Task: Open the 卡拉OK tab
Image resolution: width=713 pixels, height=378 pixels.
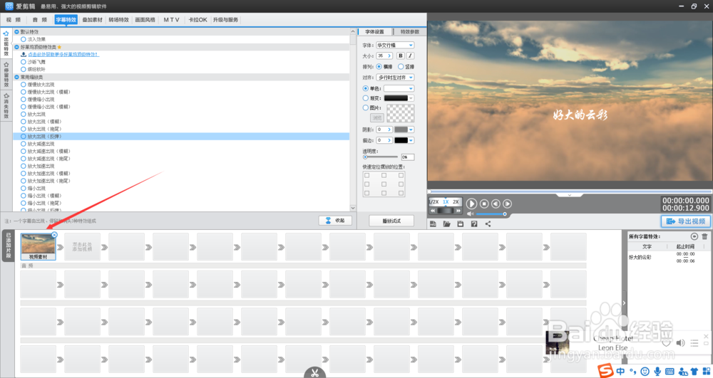Action: 198,20
